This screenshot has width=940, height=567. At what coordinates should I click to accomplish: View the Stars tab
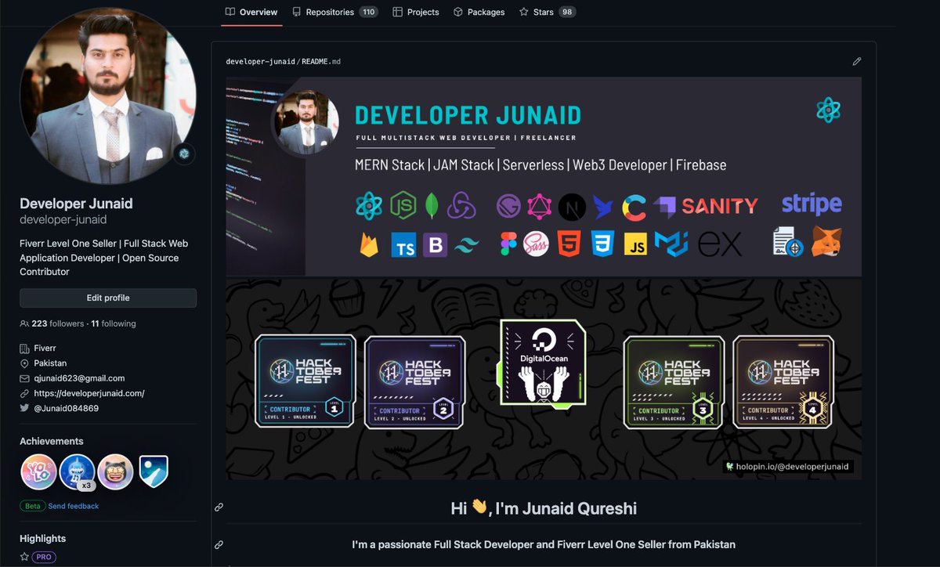pos(547,12)
